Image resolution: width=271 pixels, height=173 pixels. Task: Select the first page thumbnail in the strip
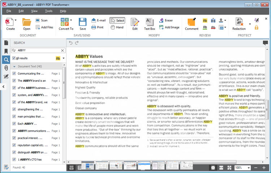coord(88,165)
